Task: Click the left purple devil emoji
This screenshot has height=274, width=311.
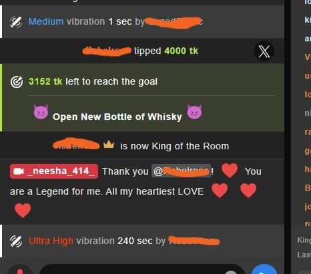Action: point(41,111)
